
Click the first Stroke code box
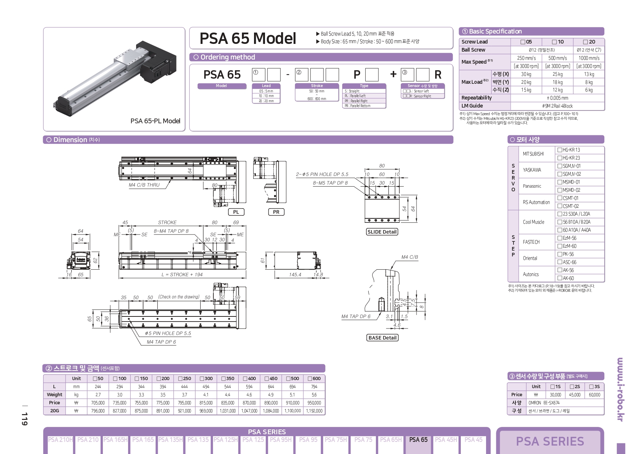click(x=302, y=75)
